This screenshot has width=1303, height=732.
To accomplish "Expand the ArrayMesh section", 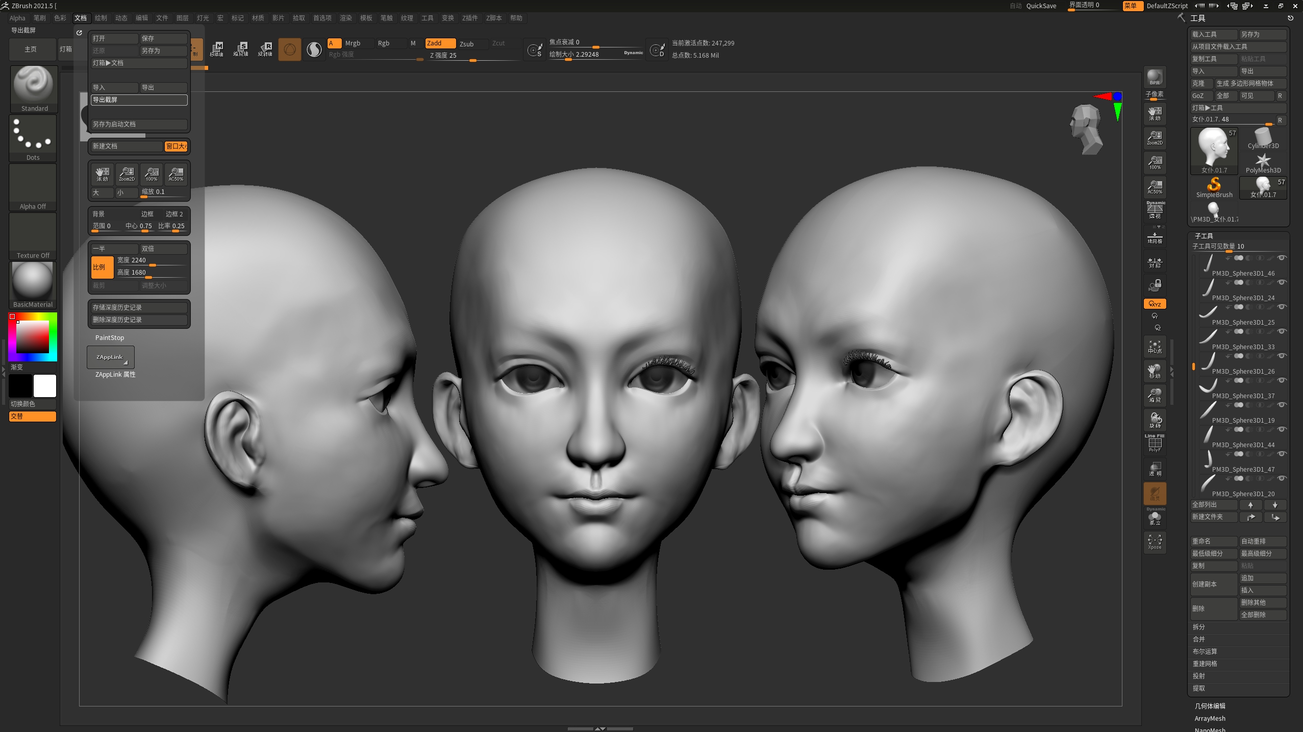I will click(1210, 718).
